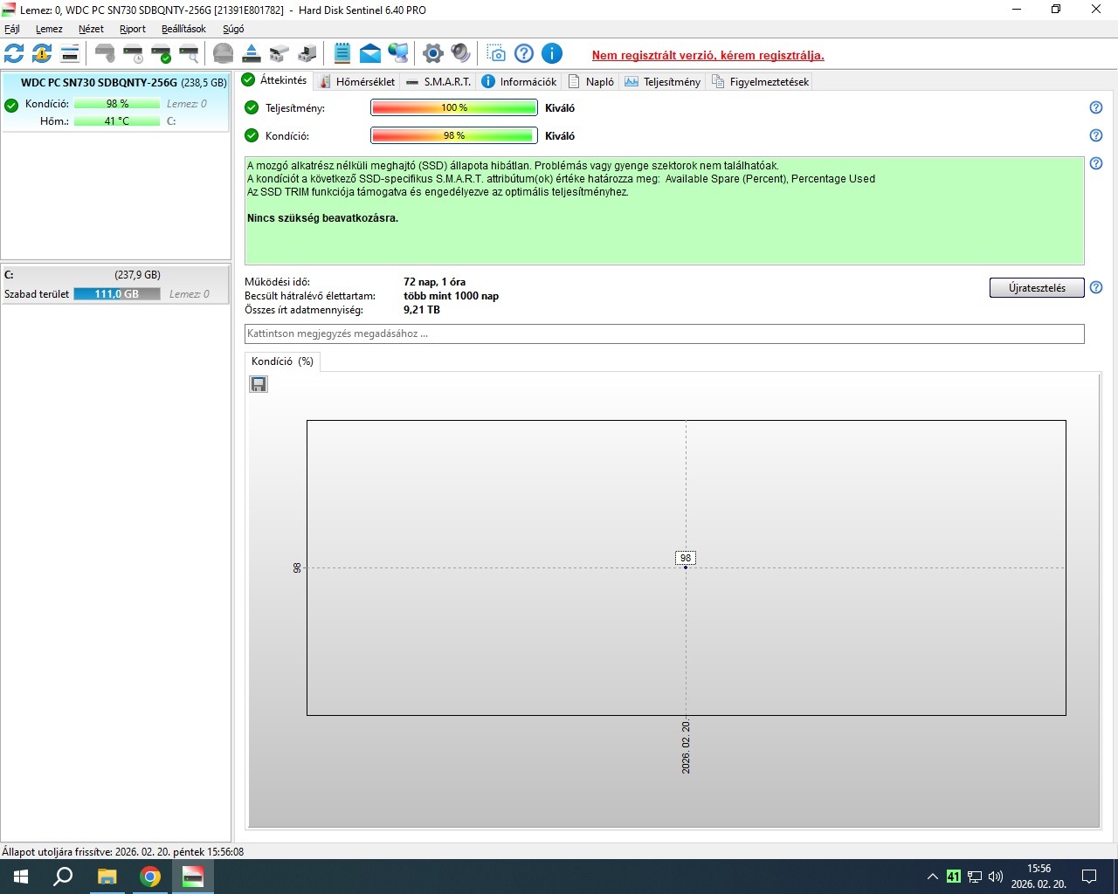This screenshot has width=1118, height=894.
Task: Click the 'több mint 1000 nap' value
Action: [451, 296]
